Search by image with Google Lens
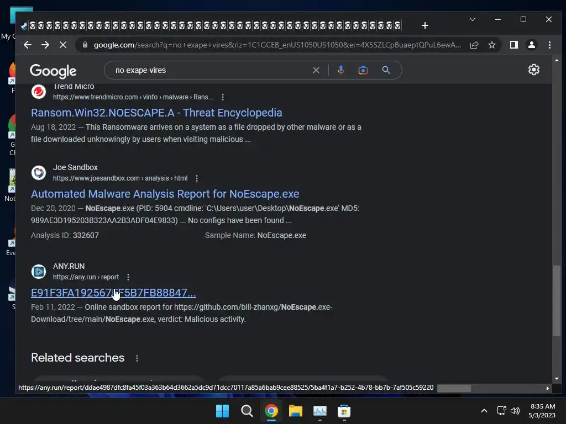This screenshot has width=566, height=424. (363, 70)
